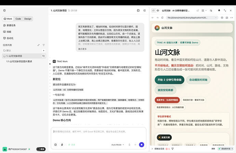This screenshot has width=236, height=153.
Task: Click the preview tab title 山河文脉：AI 文明传播时空
Action: coord(175,11)
